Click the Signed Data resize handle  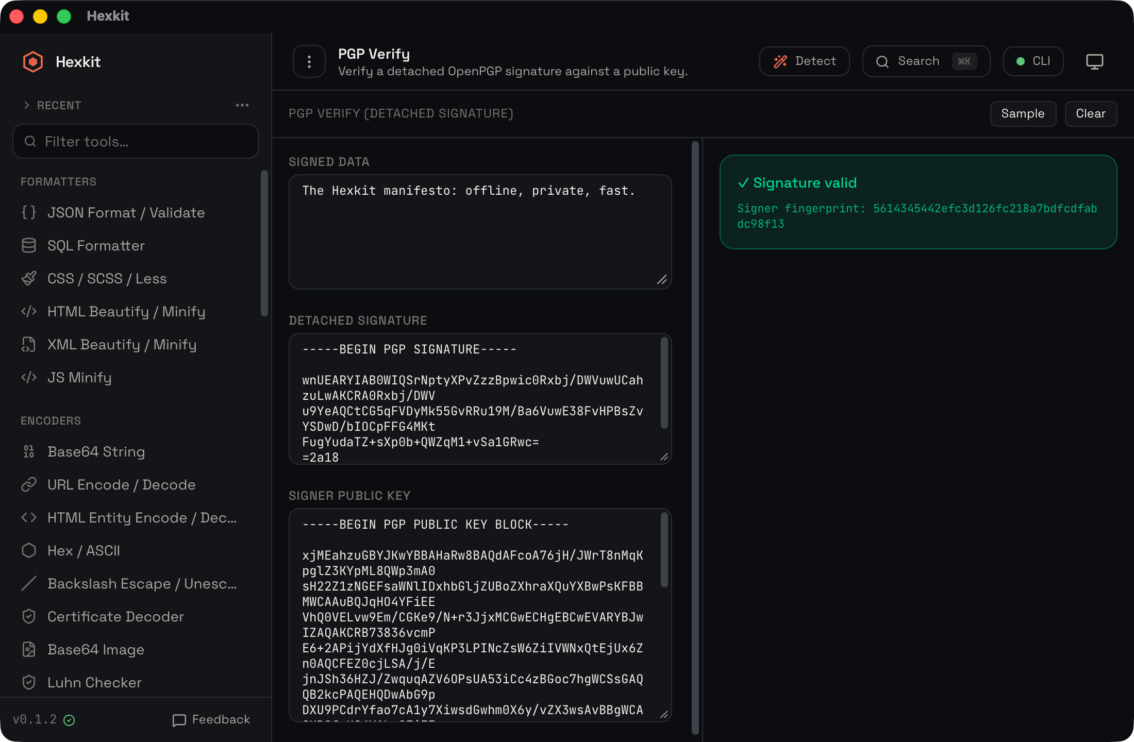tap(662, 280)
